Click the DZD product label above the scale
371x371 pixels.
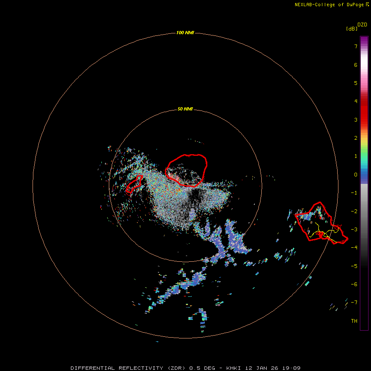pos(362,25)
